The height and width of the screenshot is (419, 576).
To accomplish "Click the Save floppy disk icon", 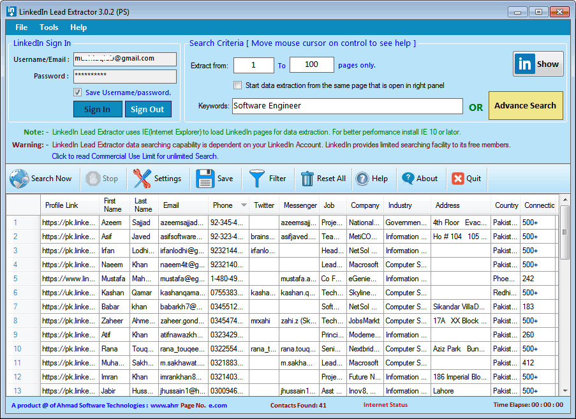I will (x=205, y=179).
